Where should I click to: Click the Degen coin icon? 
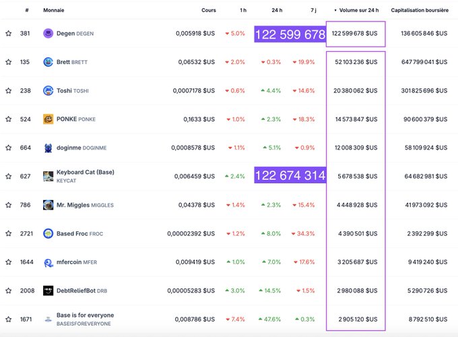click(48, 33)
